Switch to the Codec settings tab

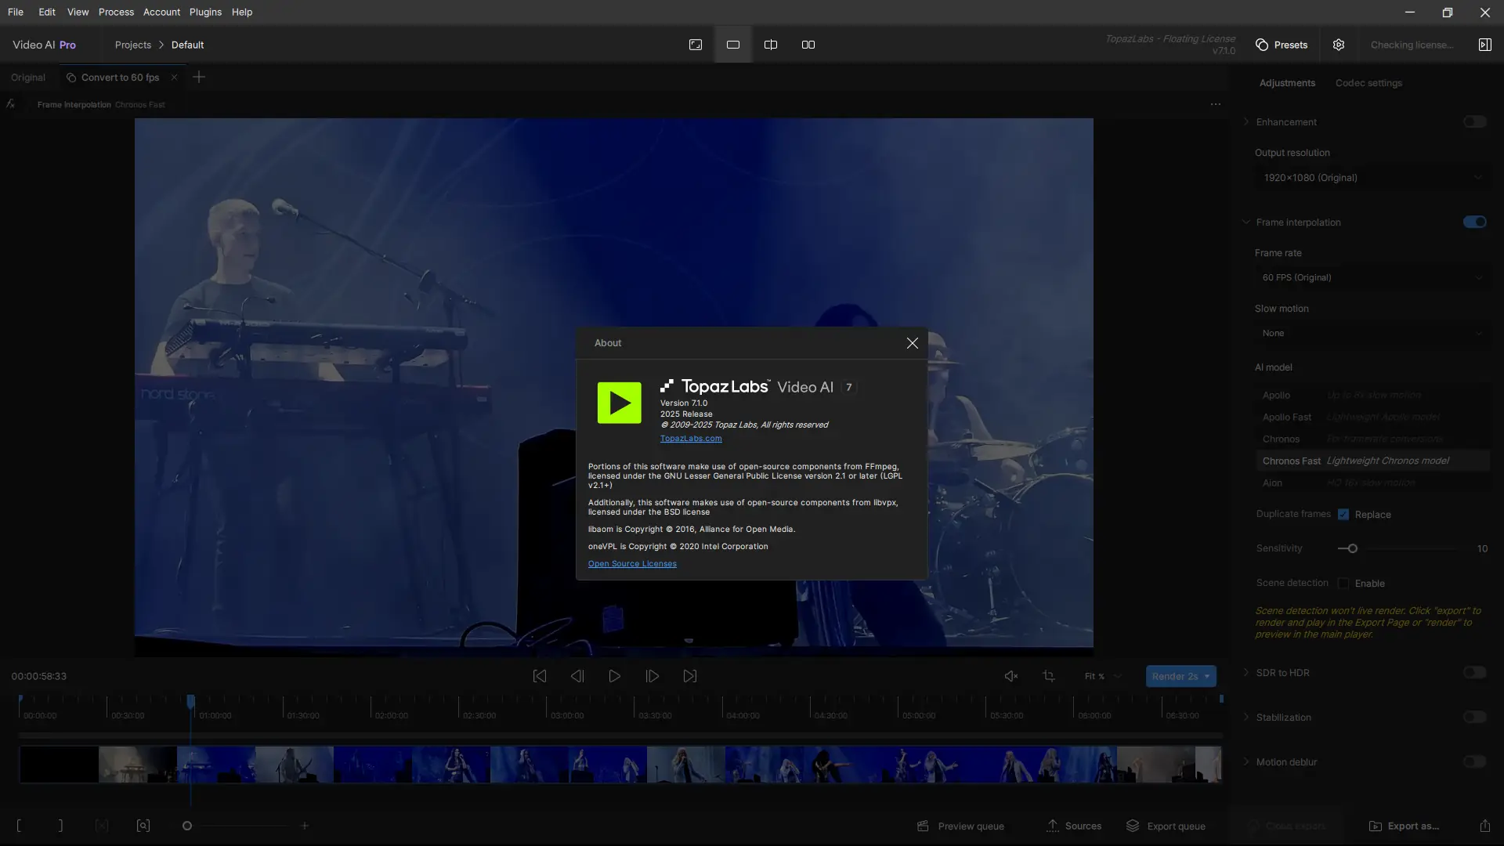(x=1368, y=83)
